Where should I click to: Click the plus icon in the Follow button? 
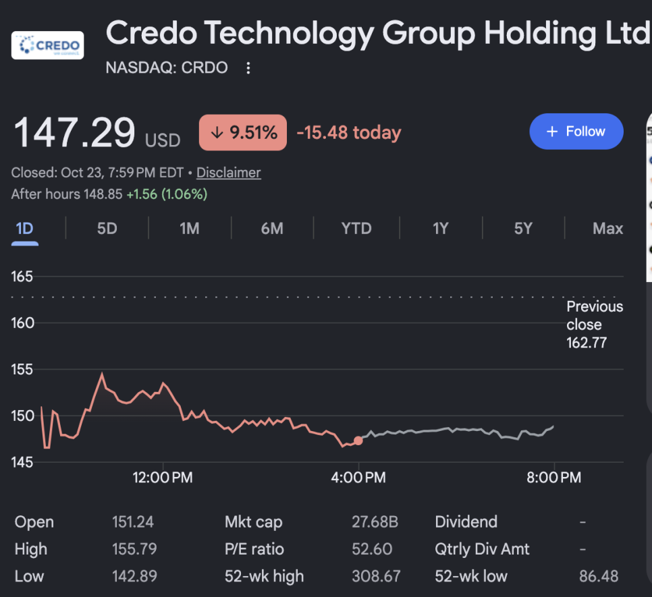[x=552, y=132]
